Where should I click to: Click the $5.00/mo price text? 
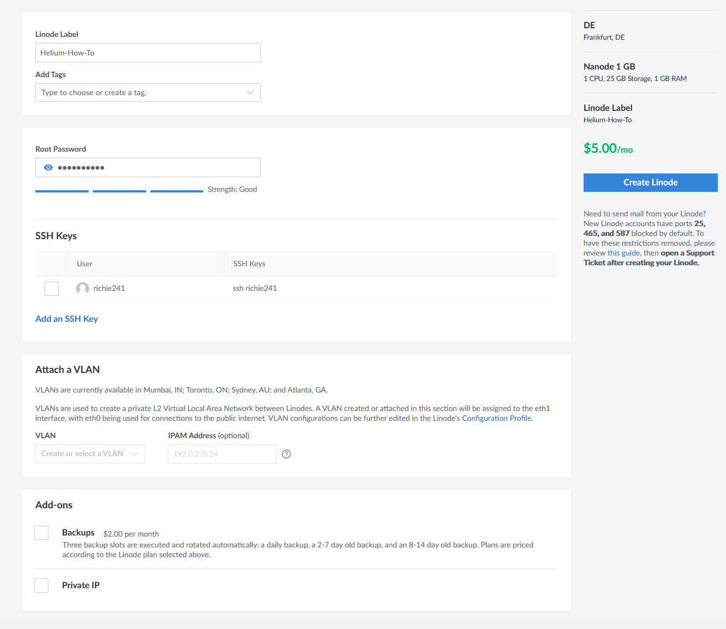(x=608, y=148)
